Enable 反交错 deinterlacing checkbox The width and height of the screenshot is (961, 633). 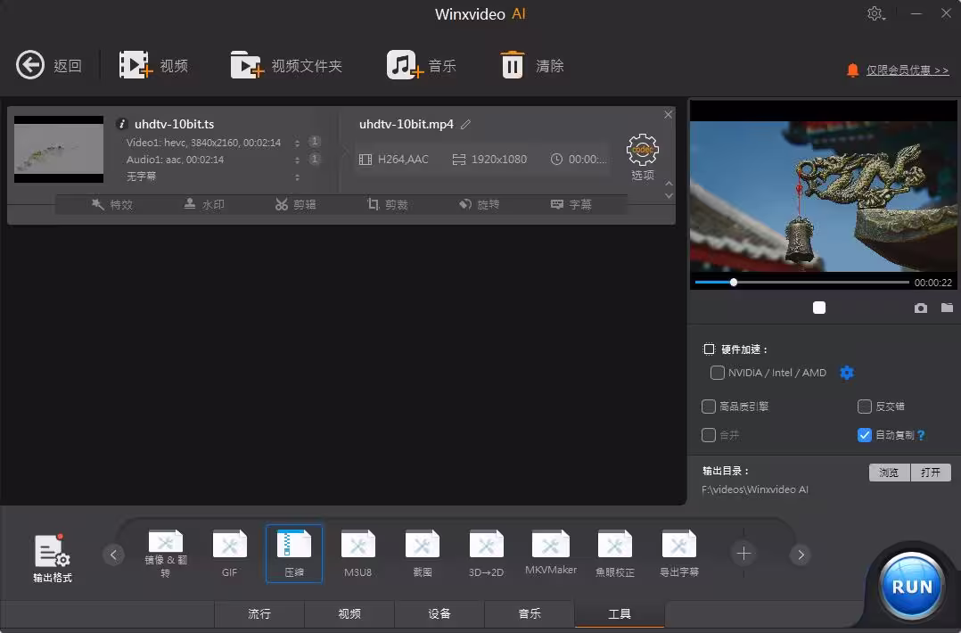tap(864, 407)
